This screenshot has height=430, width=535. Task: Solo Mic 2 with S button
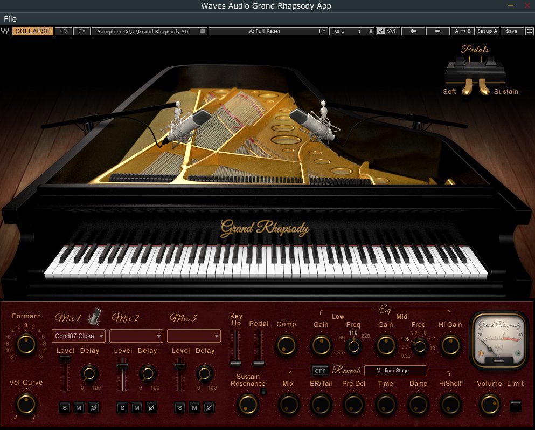(122, 407)
